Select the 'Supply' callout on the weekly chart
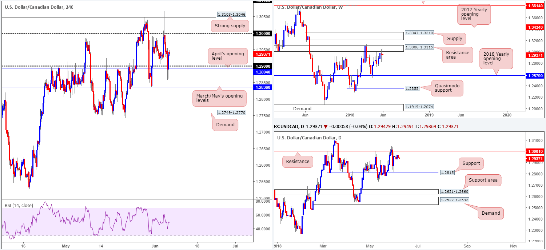The image size is (546, 250). 455,38
